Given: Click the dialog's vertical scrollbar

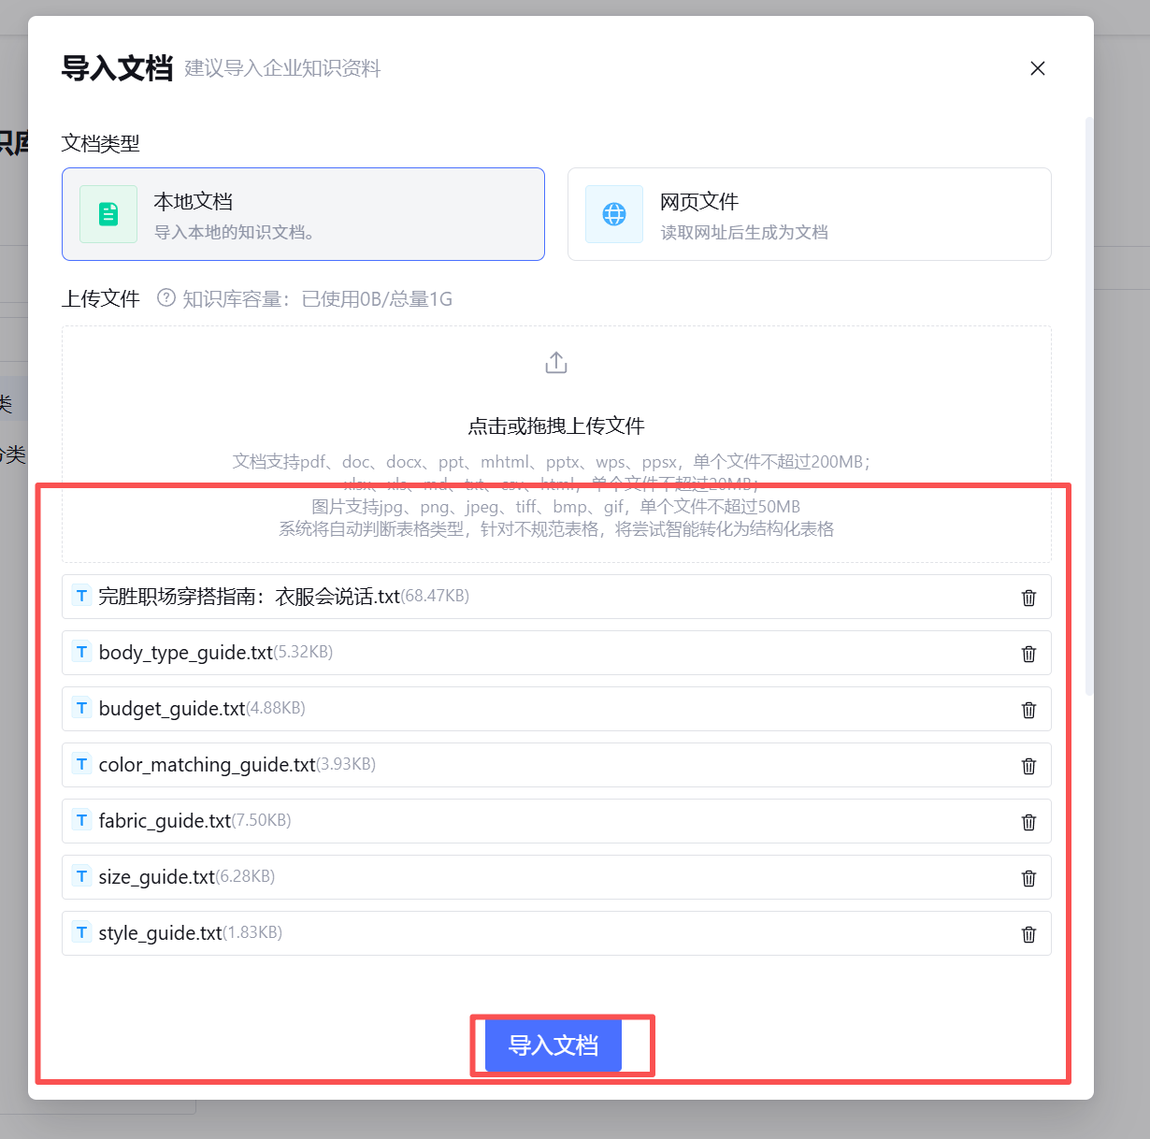Looking at the screenshot, I should click(1088, 407).
